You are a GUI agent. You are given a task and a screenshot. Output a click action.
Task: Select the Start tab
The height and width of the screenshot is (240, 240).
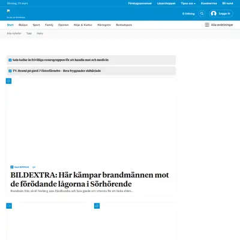10,25
